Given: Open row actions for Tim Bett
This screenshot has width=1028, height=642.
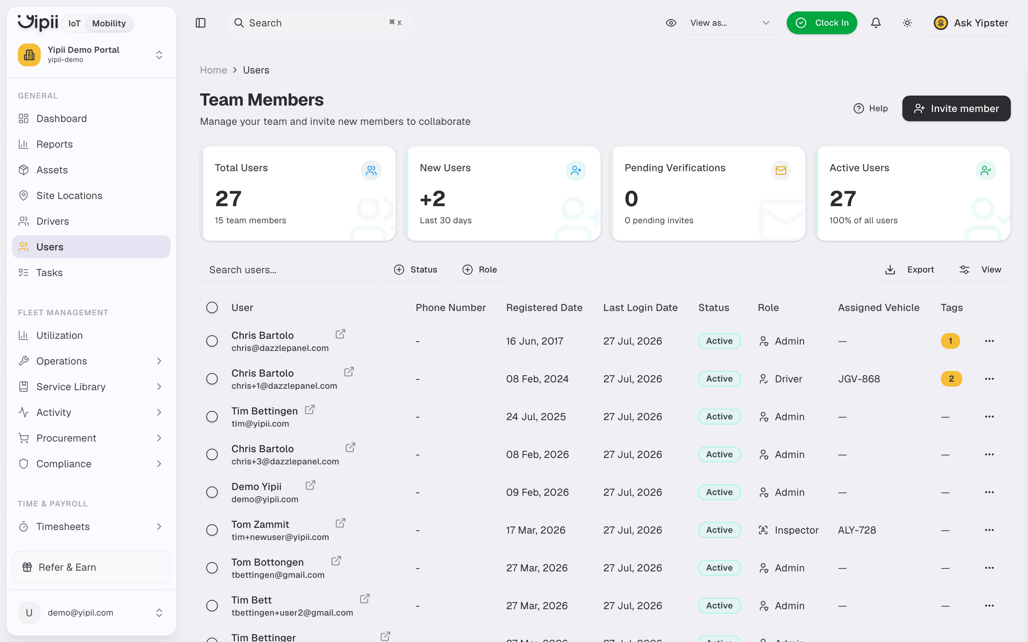Looking at the screenshot, I should pos(989,606).
